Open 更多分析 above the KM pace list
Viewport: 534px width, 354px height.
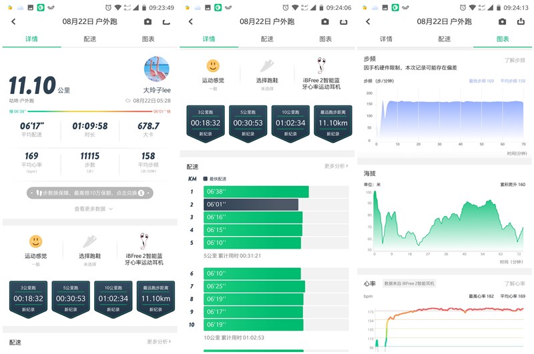click(336, 166)
